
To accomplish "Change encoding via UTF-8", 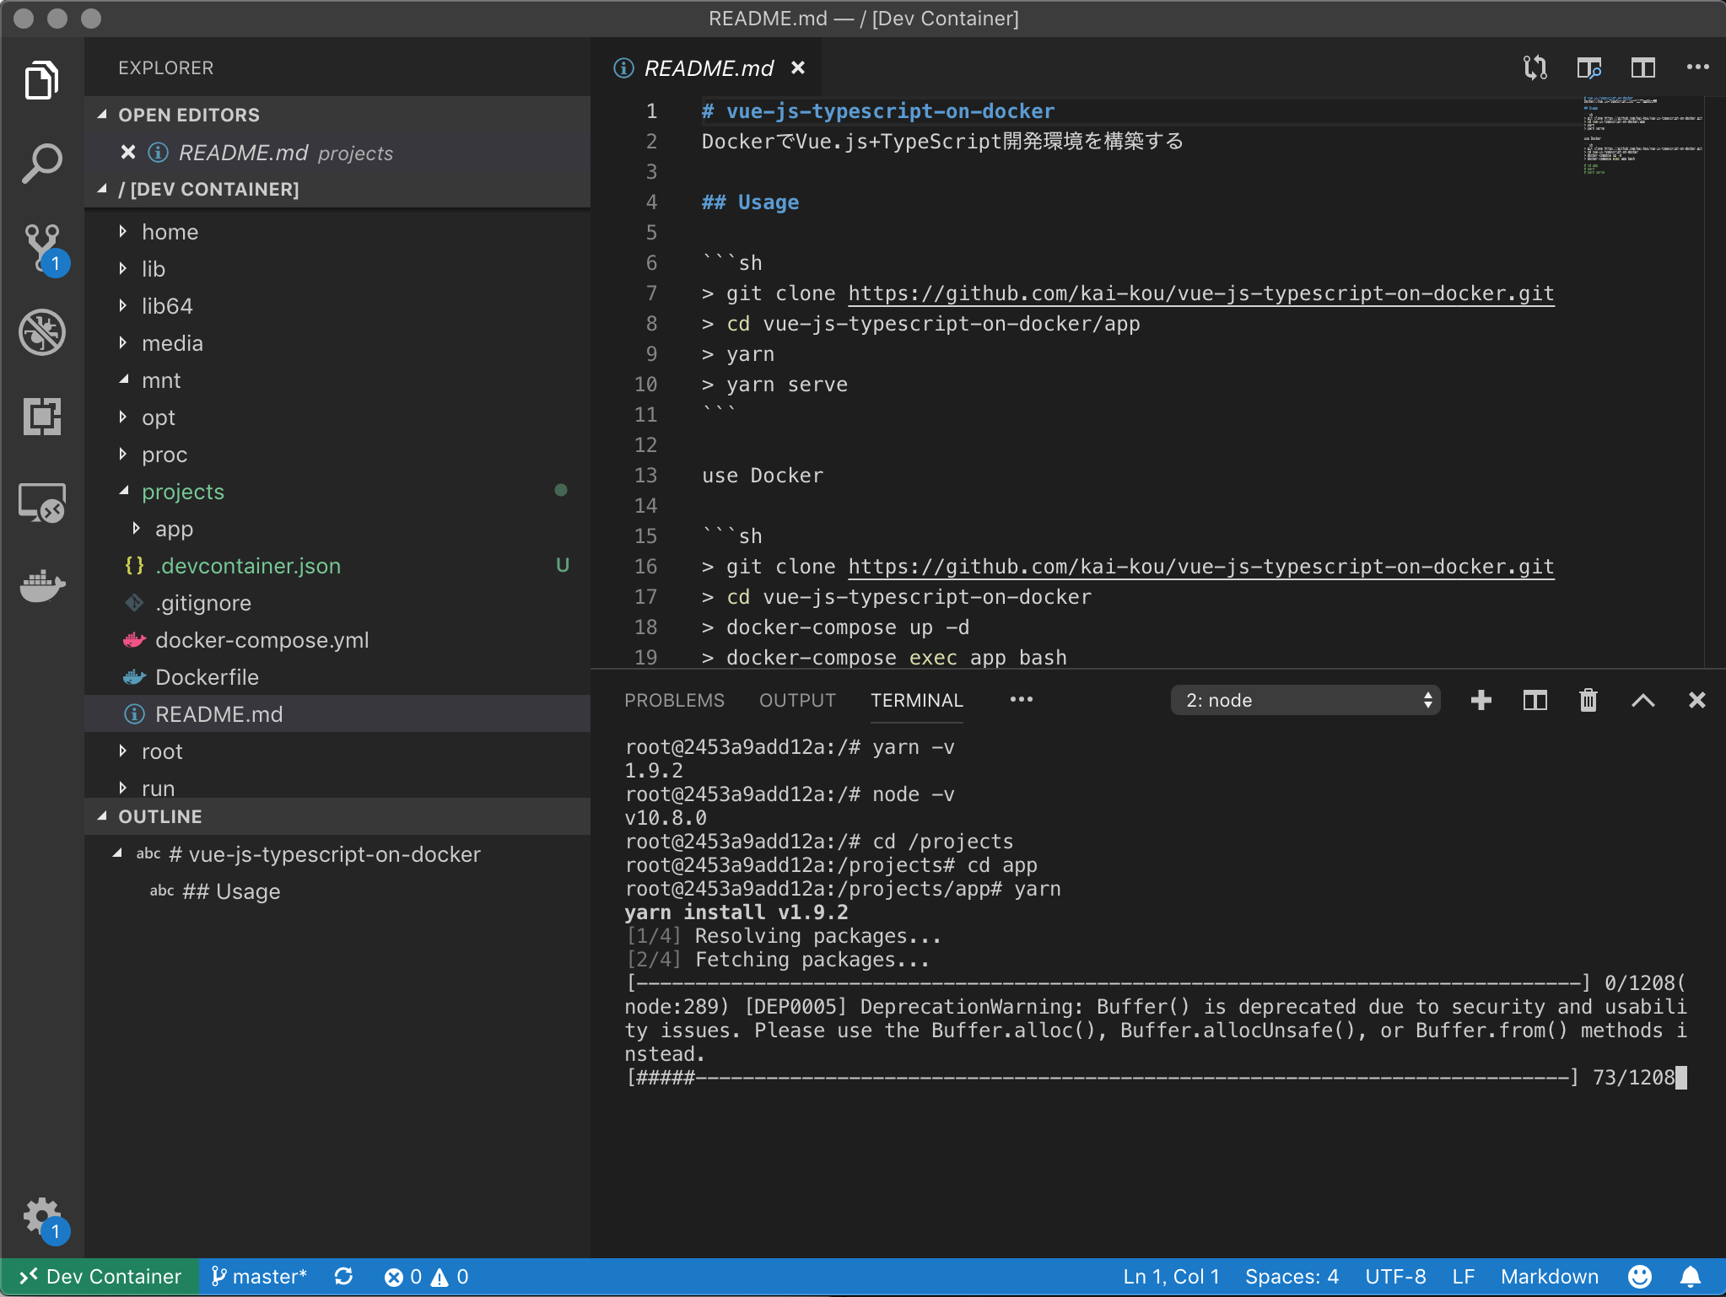I will click(1395, 1277).
